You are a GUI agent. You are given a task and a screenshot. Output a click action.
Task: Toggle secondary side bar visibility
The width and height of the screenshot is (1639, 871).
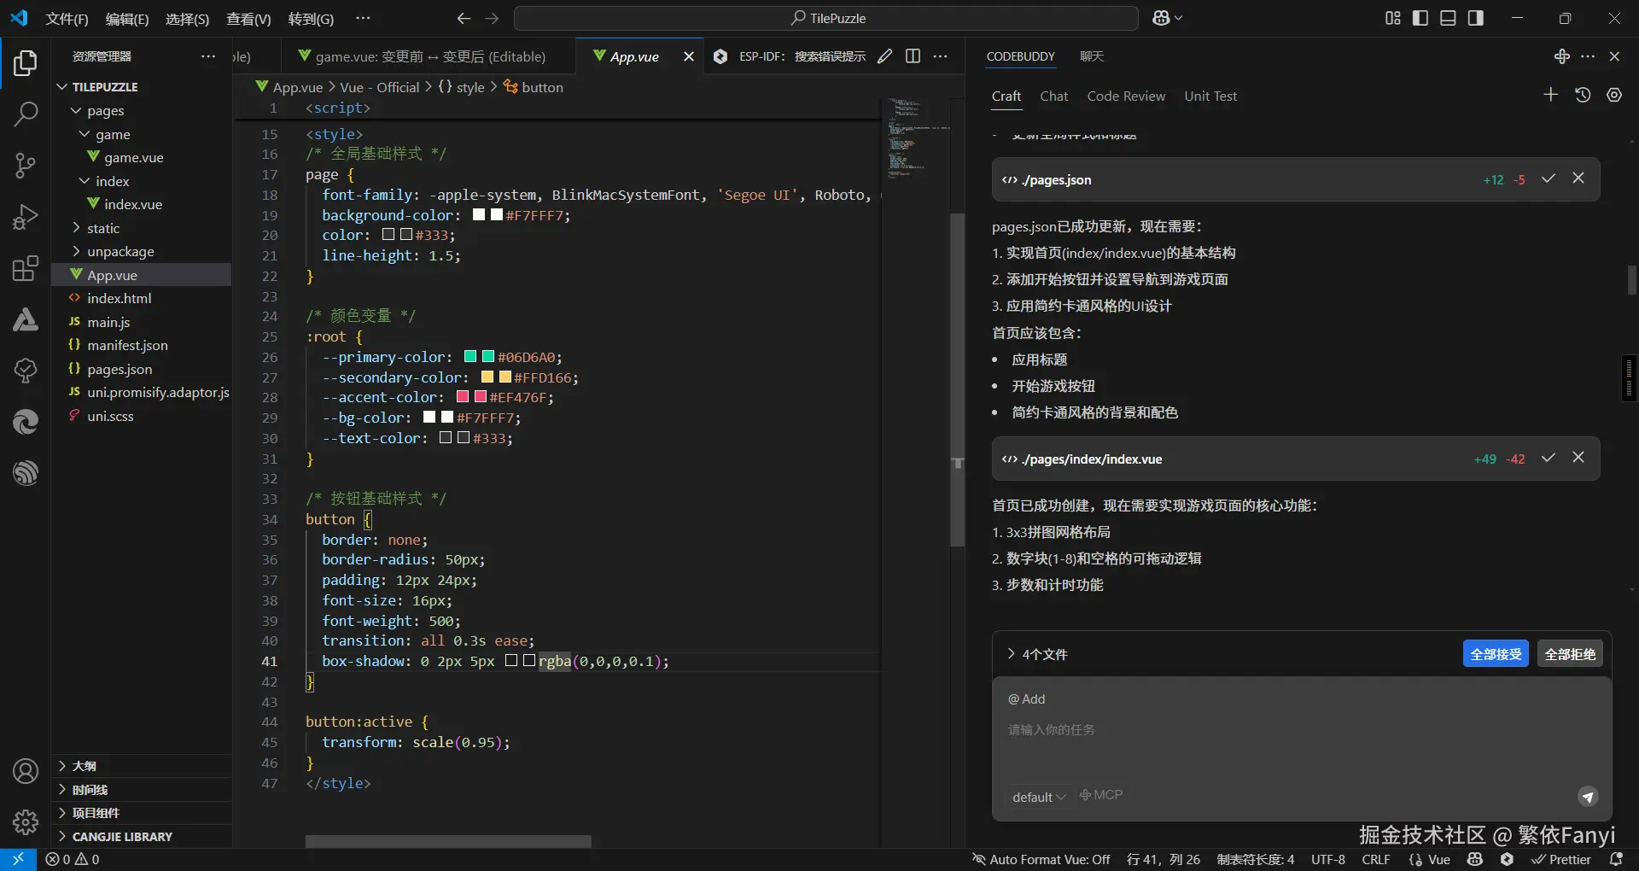tap(1475, 18)
